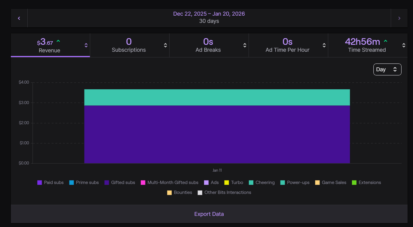Switch to the Subscriptions tab
The width and height of the screenshot is (413, 227).
tap(129, 45)
